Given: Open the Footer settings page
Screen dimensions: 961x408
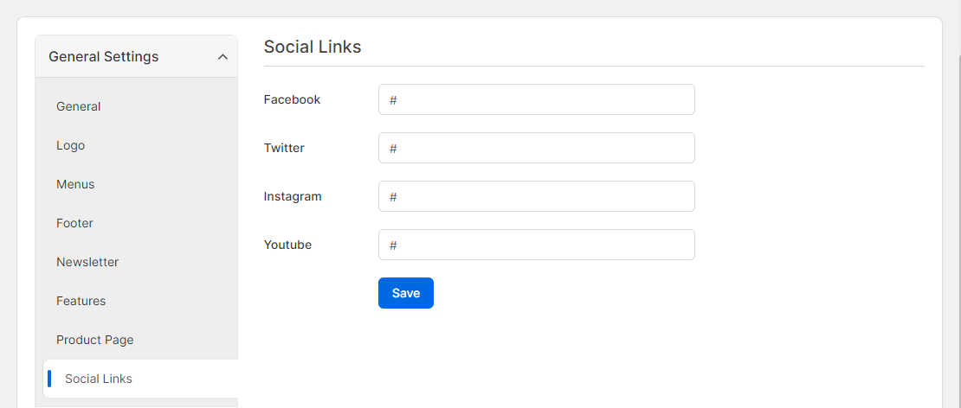Looking at the screenshot, I should (x=74, y=223).
